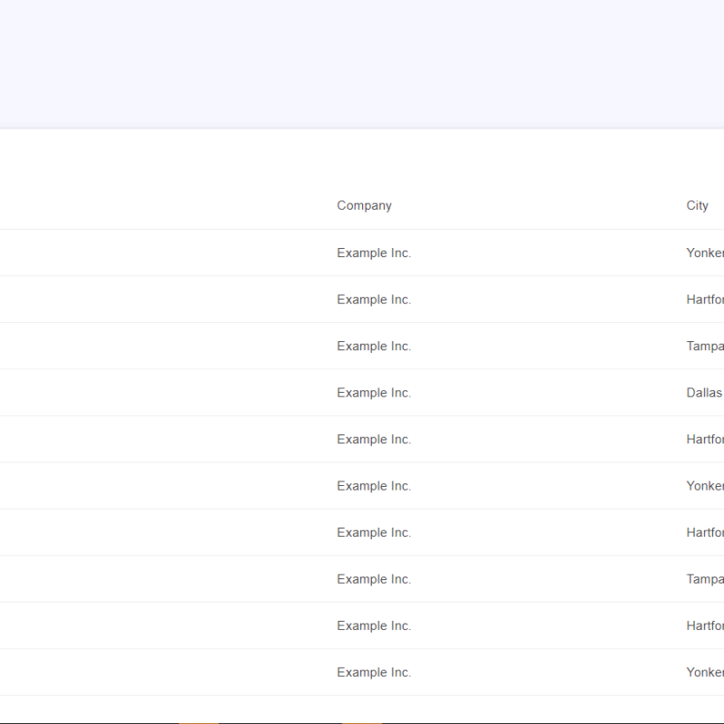The image size is (724, 724).
Task: Select Example Inc. in the sixth table row
Action: (374, 486)
